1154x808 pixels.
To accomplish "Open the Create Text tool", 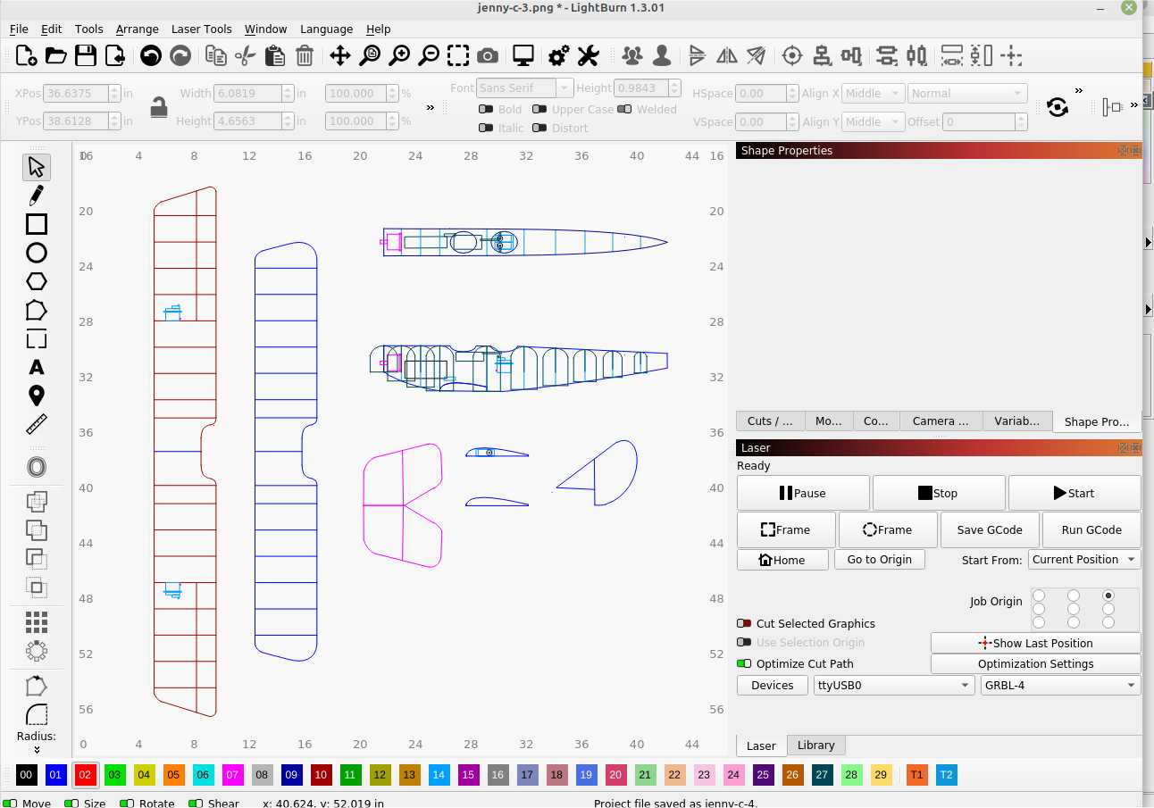I will (x=37, y=367).
